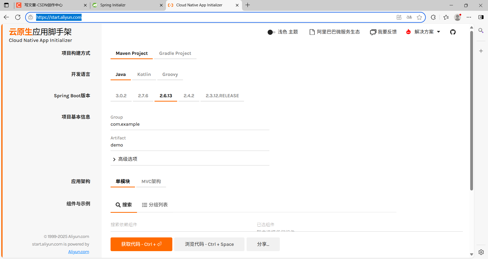
Task: Click the address bar URL
Action: click(59, 17)
